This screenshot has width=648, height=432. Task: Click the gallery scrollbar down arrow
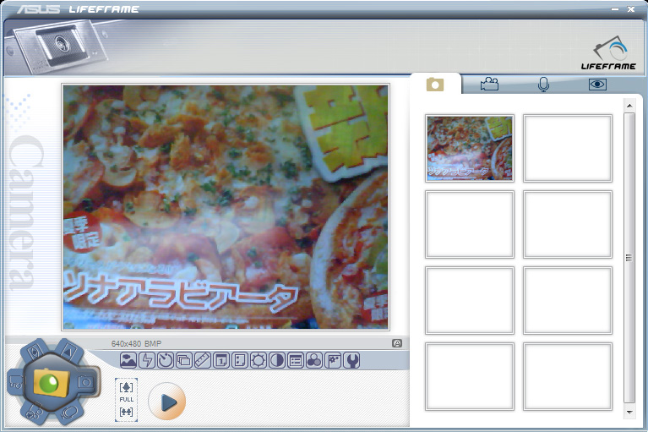click(x=629, y=412)
